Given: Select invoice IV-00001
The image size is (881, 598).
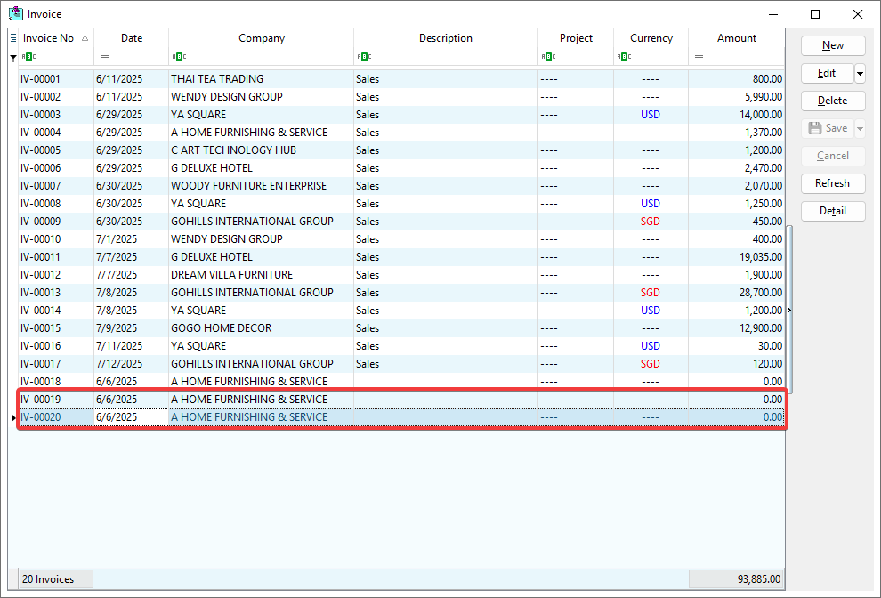Looking at the screenshot, I should [40, 79].
